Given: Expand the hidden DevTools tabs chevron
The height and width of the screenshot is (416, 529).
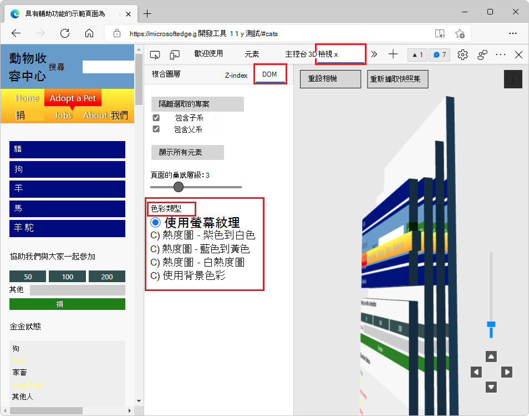Looking at the screenshot, I should click(x=374, y=54).
